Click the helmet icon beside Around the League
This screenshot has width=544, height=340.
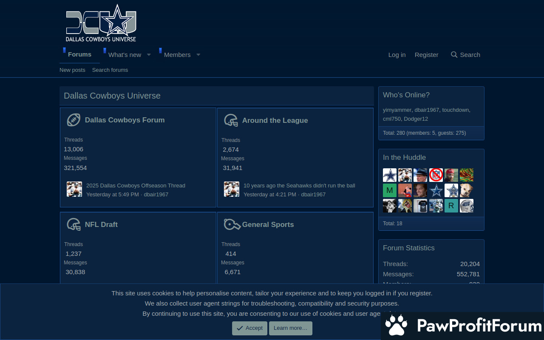pos(231,121)
